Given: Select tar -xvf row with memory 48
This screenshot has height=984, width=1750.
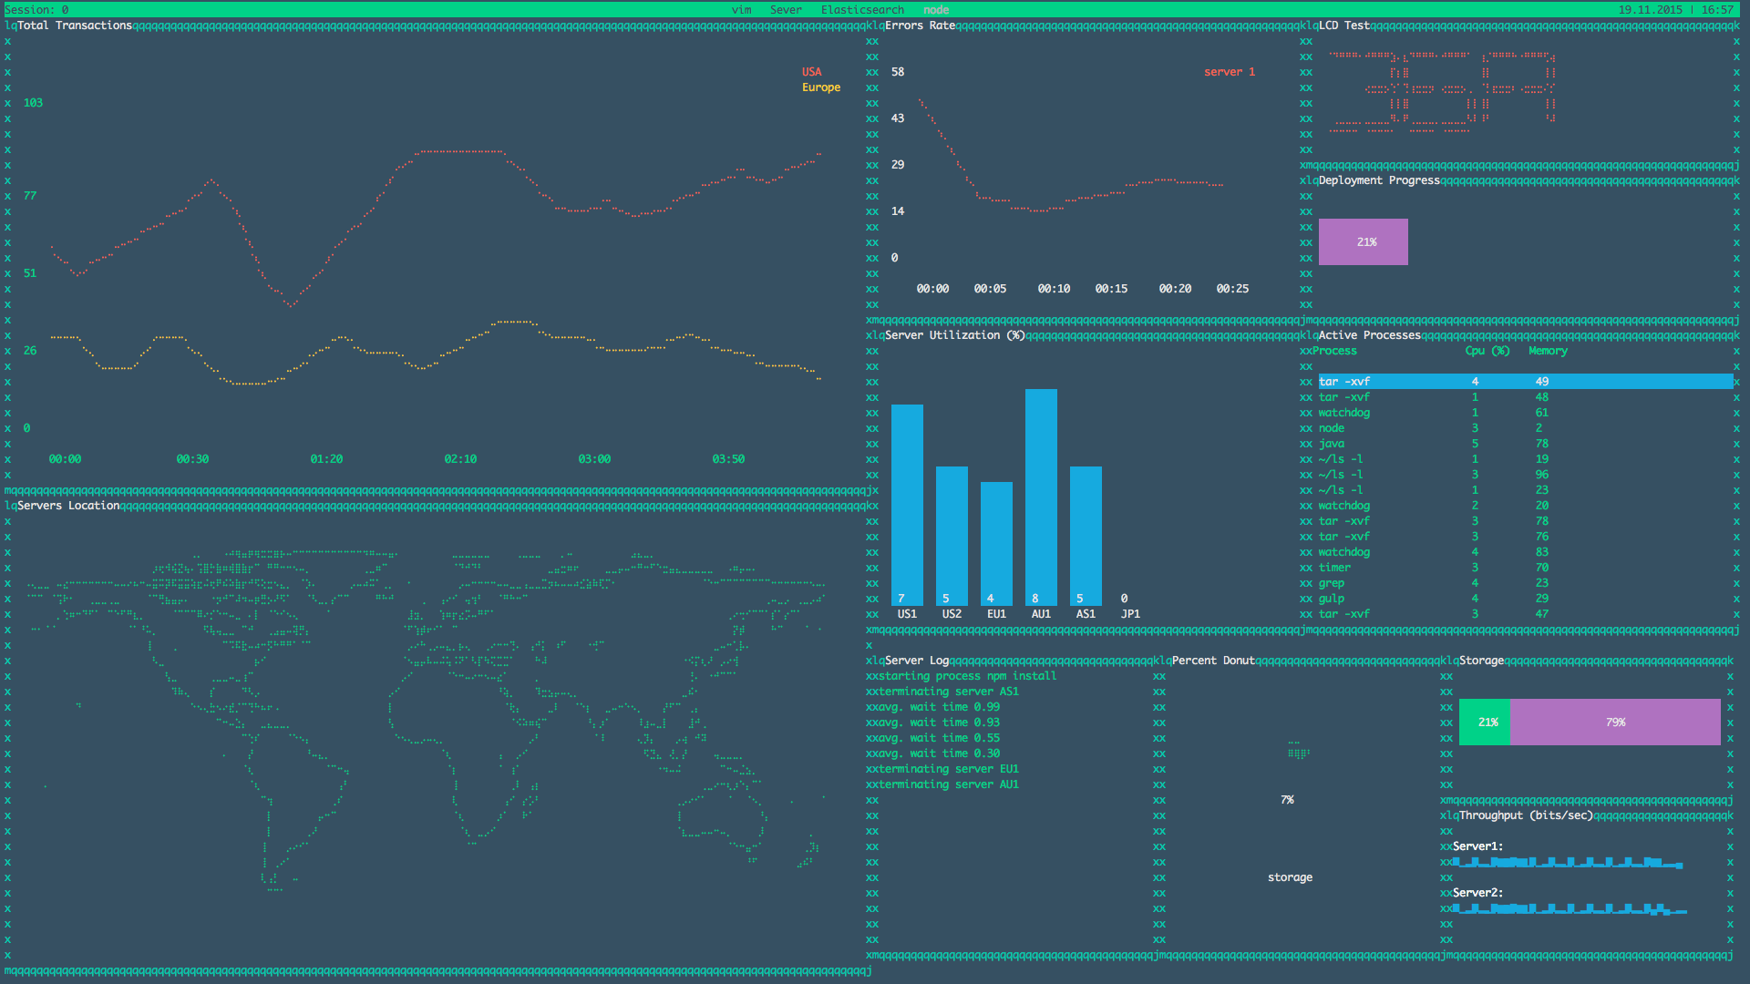Looking at the screenshot, I should coord(1526,397).
